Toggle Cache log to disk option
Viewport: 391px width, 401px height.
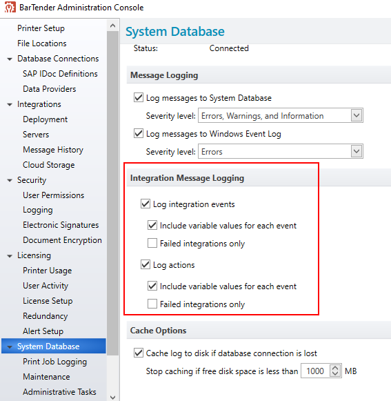tap(139, 353)
